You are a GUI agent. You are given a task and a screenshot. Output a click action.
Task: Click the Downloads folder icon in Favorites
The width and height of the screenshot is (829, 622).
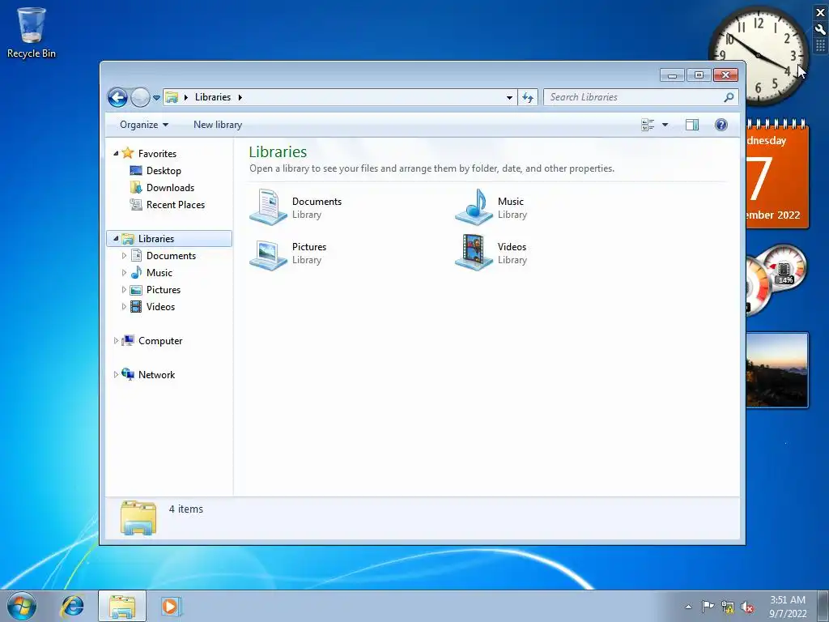coord(136,187)
